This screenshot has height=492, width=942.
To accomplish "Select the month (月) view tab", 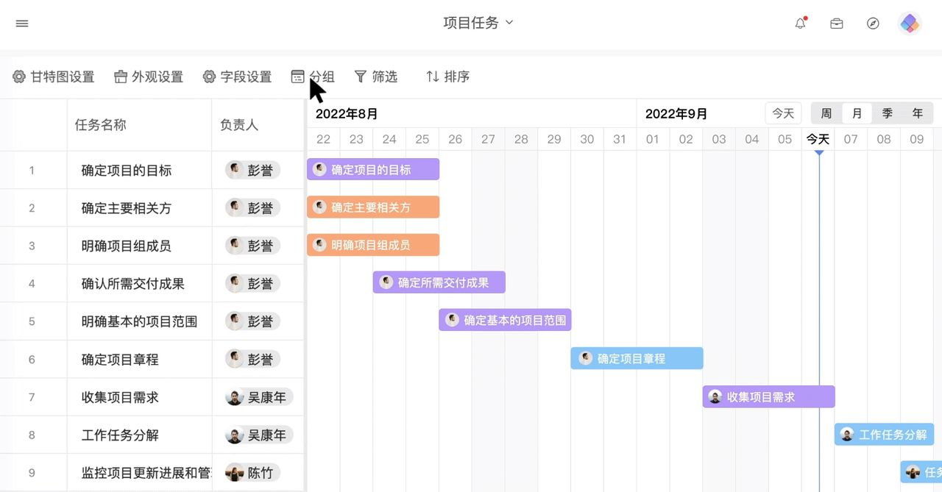I will point(857,113).
